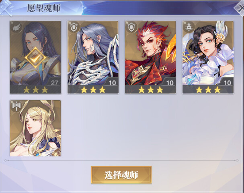
Task: Click the hammer emblem beside the 愿望魂师 title
Action: click(x=6, y=8)
